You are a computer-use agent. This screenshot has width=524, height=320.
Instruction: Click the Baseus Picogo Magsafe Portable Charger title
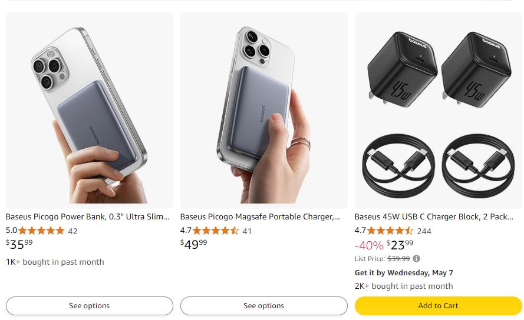click(260, 217)
